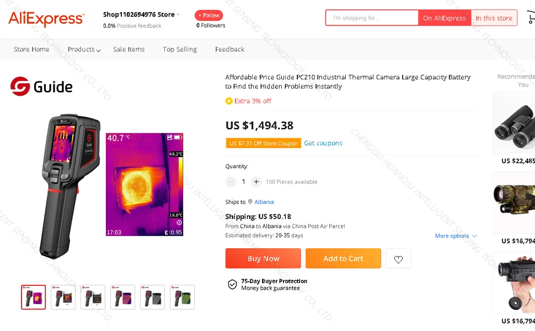
Task: Click the AliExpress logo
Action: coord(46,19)
